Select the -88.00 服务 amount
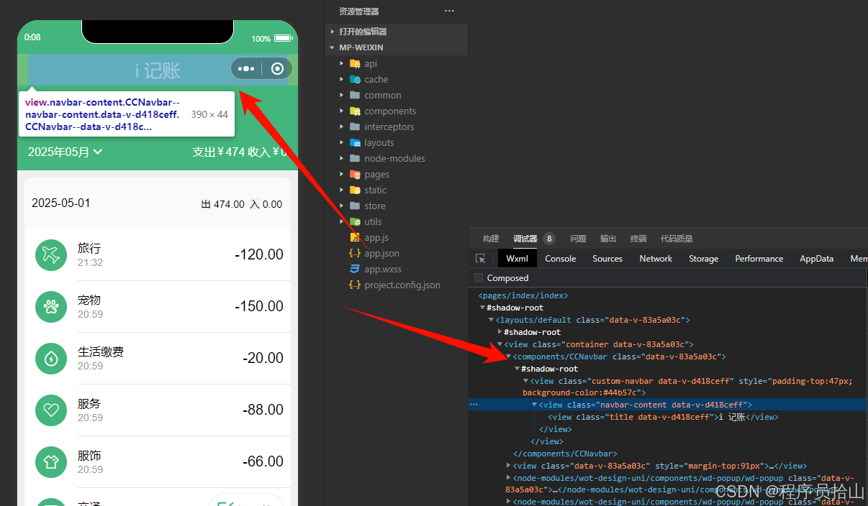The width and height of the screenshot is (868, 506). (263, 410)
